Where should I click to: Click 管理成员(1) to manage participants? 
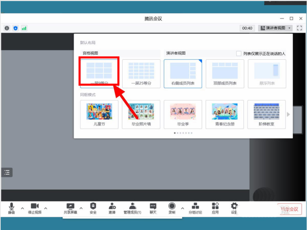[132, 208]
